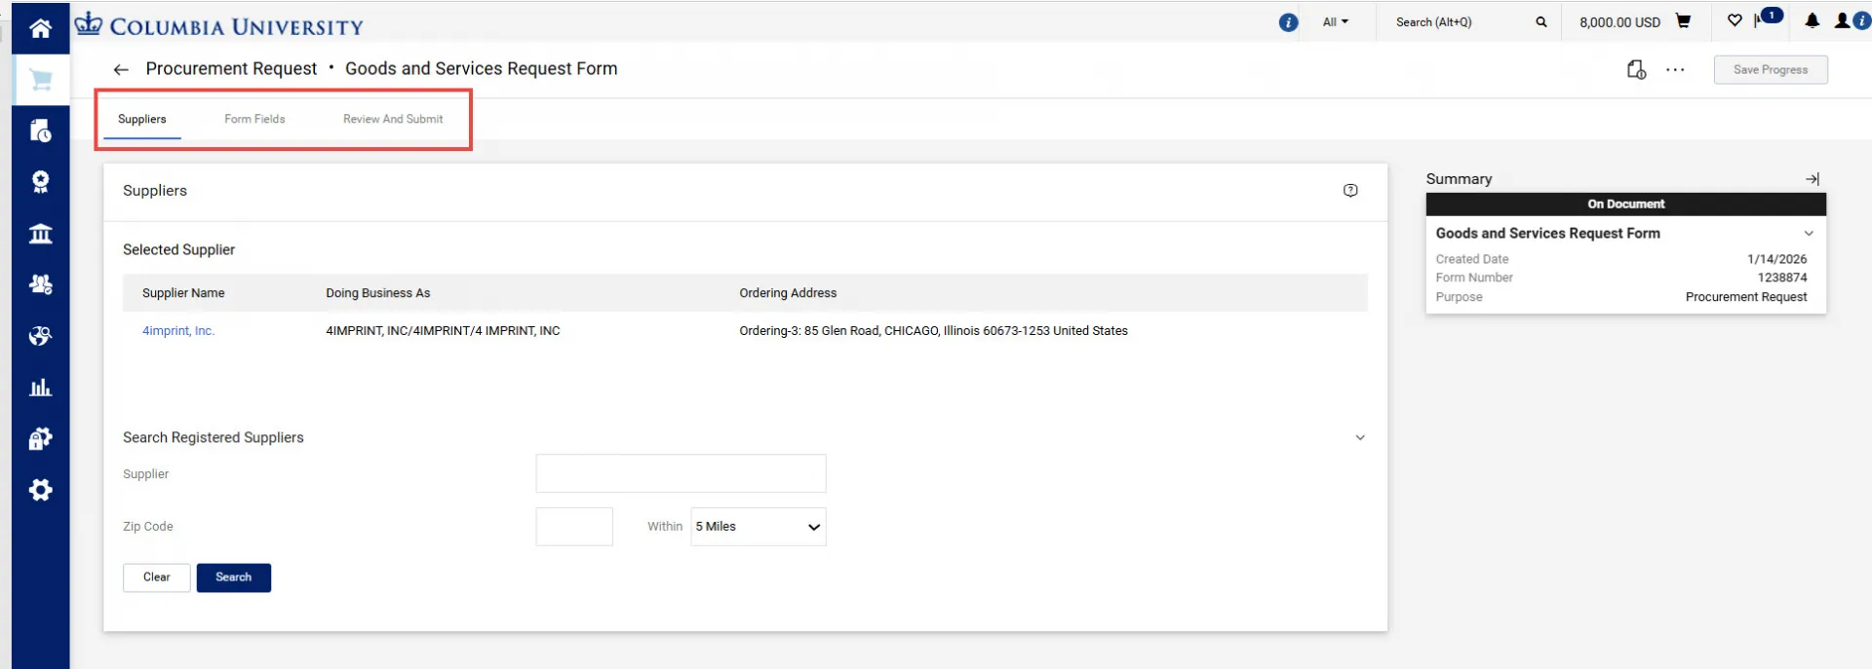Open the 5 Miles distance dropdown
The height and width of the screenshot is (669, 1872).
pos(758,527)
